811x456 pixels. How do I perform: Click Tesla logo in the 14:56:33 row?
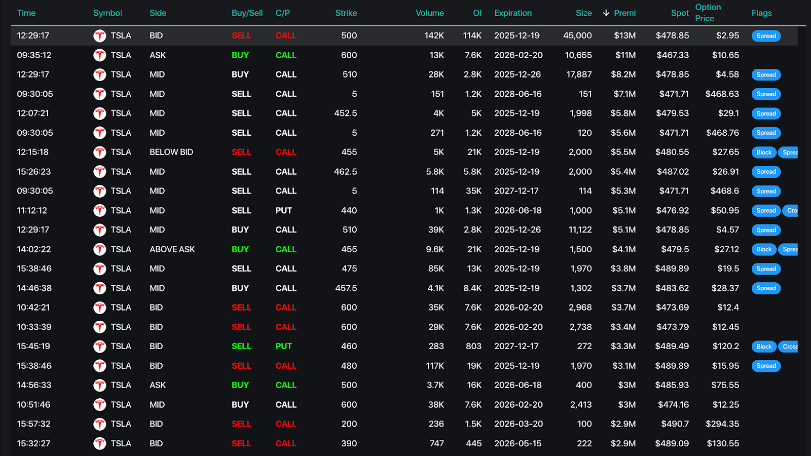[x=100, y=386]
